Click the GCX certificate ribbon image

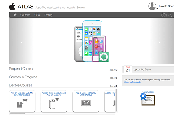click(x=147, y=99)
